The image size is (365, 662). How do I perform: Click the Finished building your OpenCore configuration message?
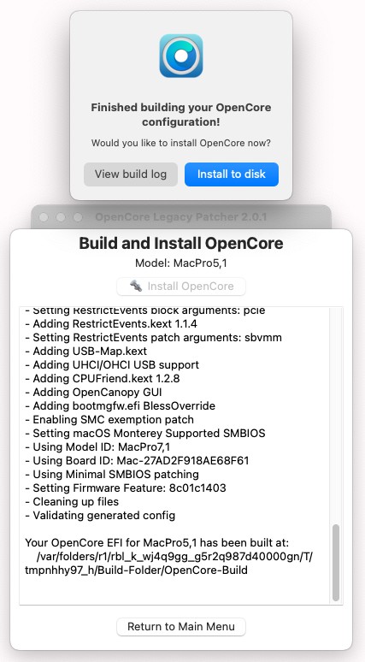click(181, 115)
